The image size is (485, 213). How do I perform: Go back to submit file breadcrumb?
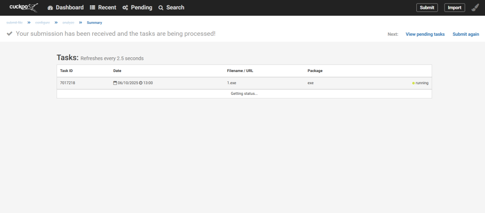(14, 22)
